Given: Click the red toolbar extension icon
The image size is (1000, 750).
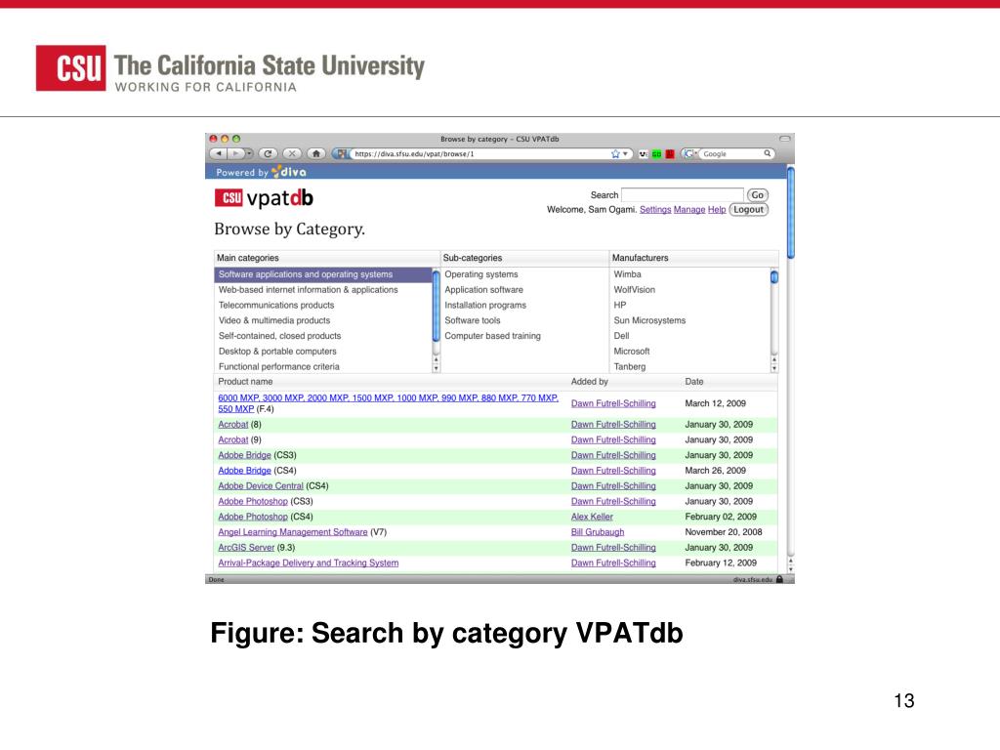Looking at the screenshot, I should tap(670, 154).
